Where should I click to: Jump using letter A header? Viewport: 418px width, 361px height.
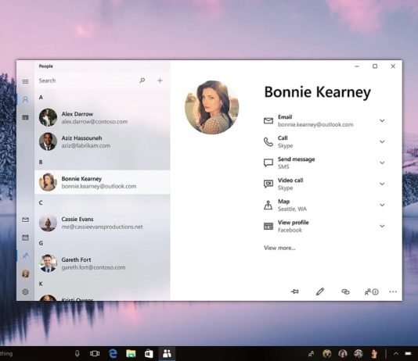click(x=41, y=98)
